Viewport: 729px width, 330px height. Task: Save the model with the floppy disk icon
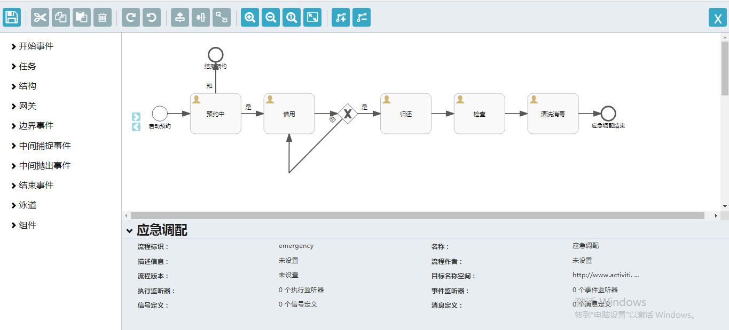[12, 17]
